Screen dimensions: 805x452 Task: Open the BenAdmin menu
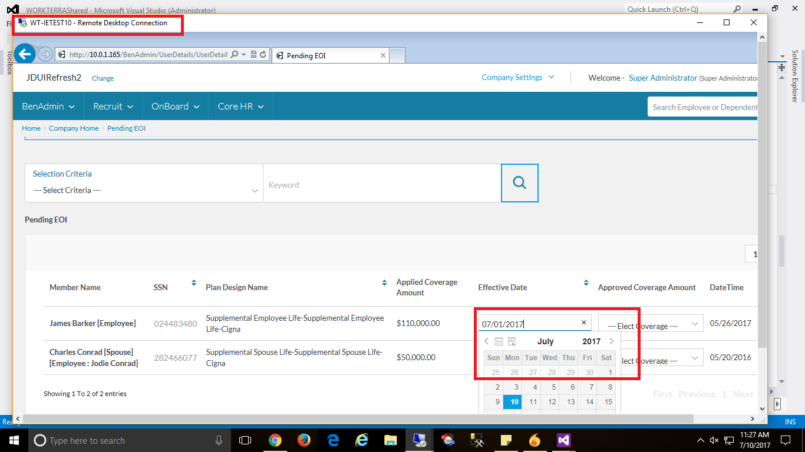(x=48, y=107)
